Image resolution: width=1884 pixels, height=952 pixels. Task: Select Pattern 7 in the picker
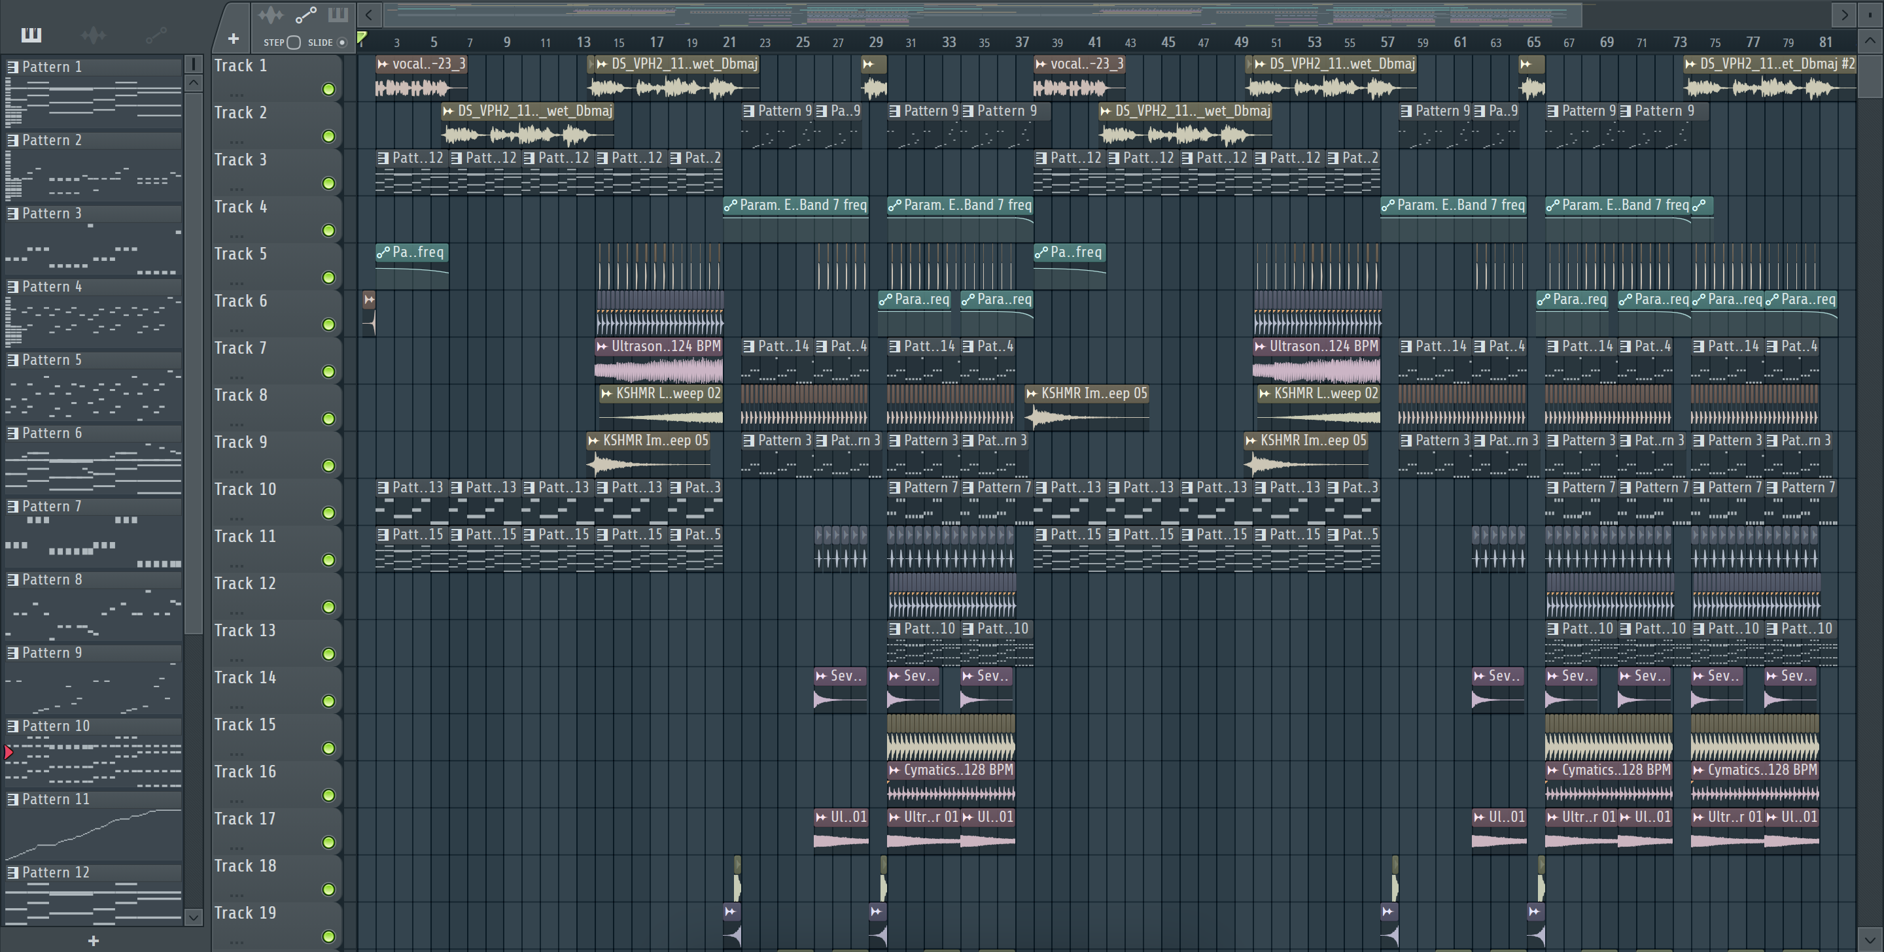[x=93, y=506]
